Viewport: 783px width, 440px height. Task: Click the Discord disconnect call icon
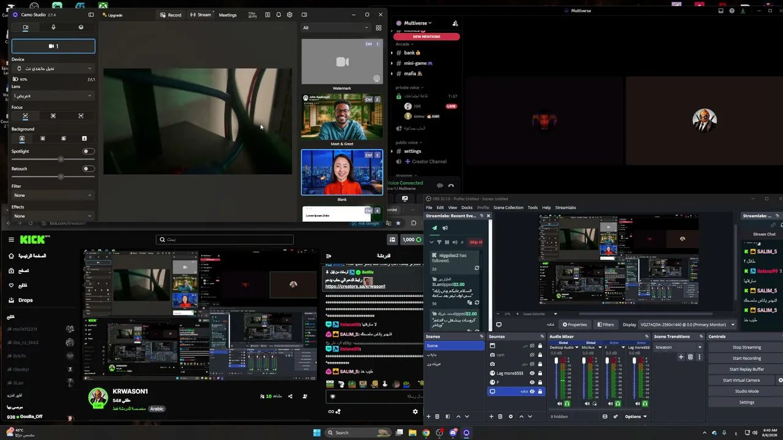tap(451, 185)
